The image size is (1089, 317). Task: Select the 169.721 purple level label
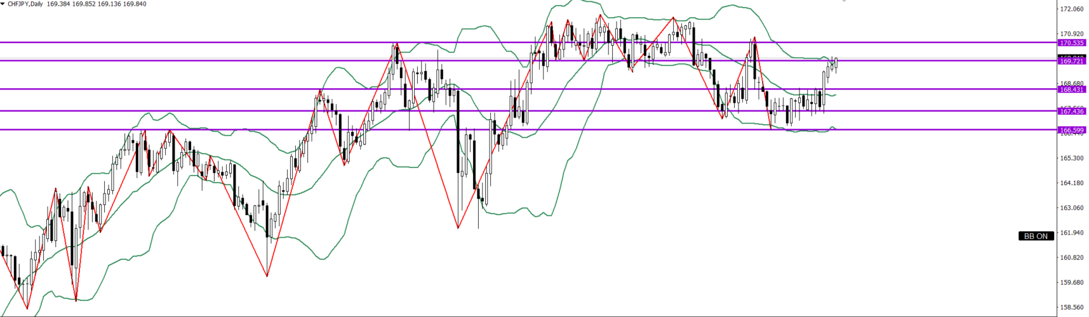[x=1071, y=61]
